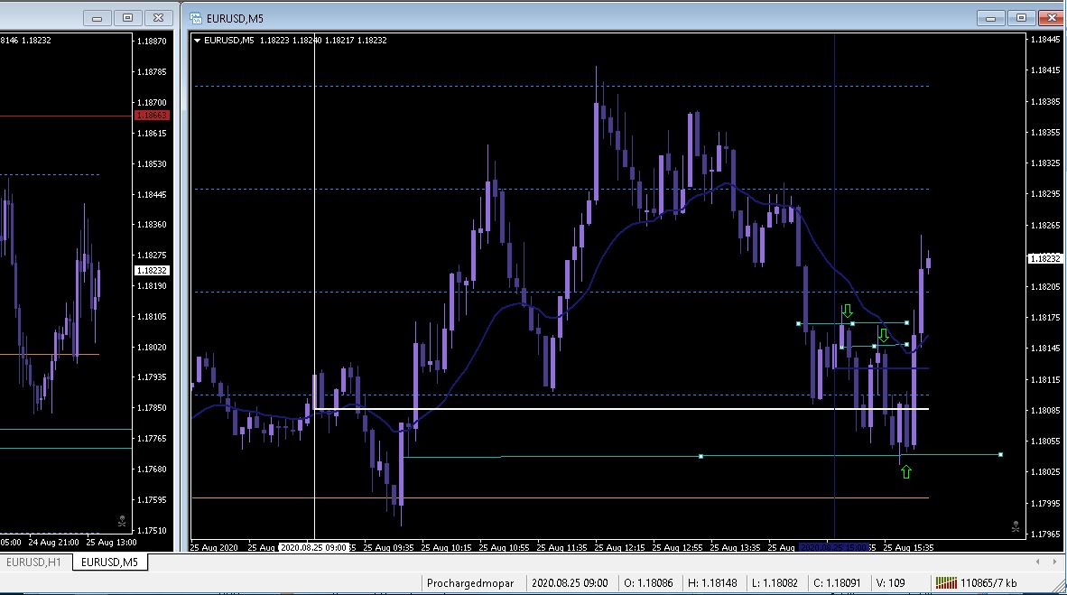Select the thick white horizontal line
The height and width of the screenshot is (595, 1067).
click(621, 409)
